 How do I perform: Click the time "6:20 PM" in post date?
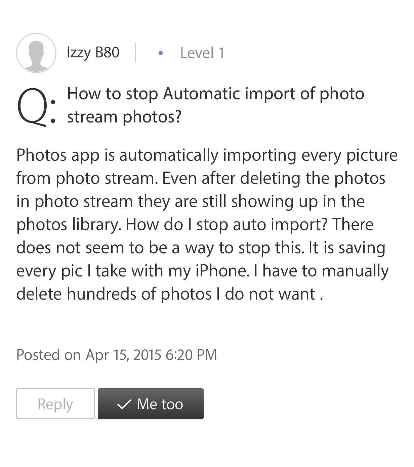click(x=192, y=355)
